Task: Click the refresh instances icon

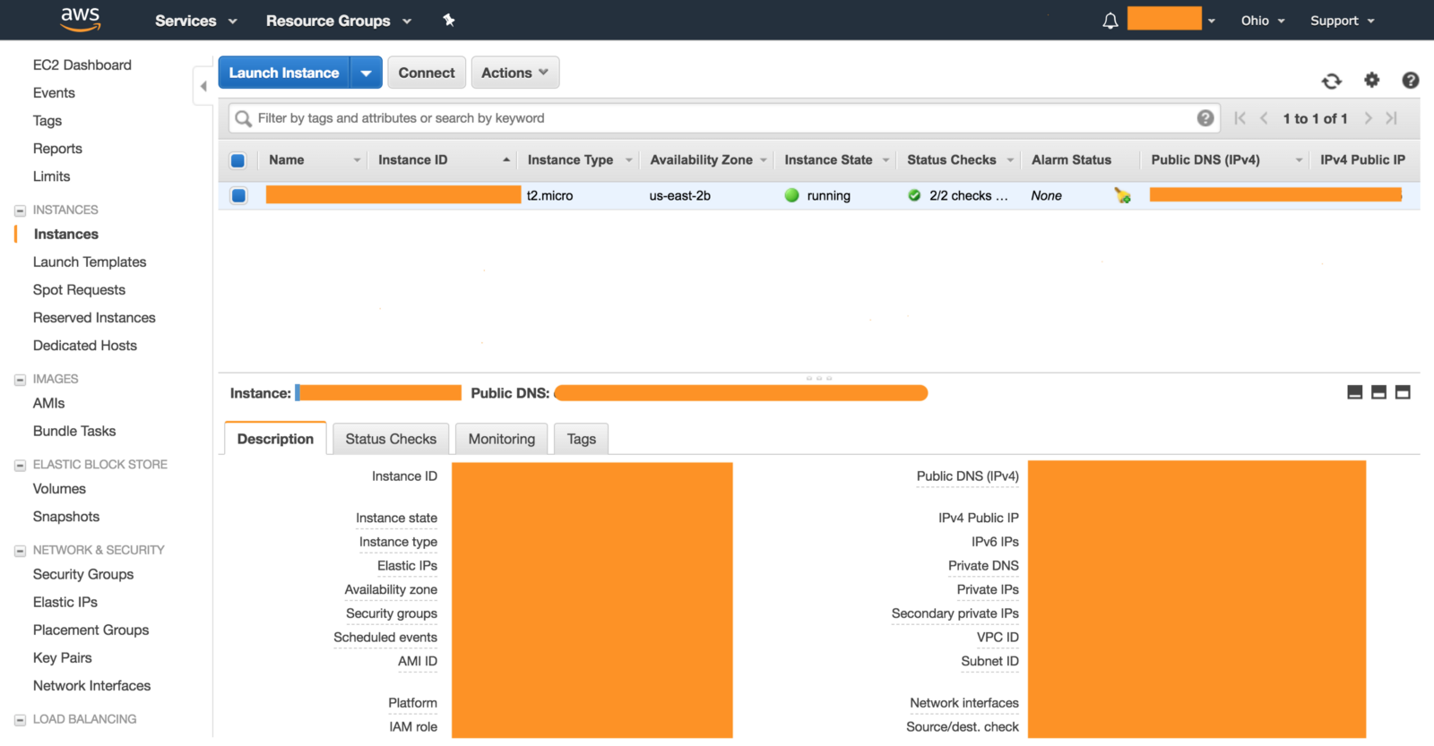Action: (x=1331, y=81)
